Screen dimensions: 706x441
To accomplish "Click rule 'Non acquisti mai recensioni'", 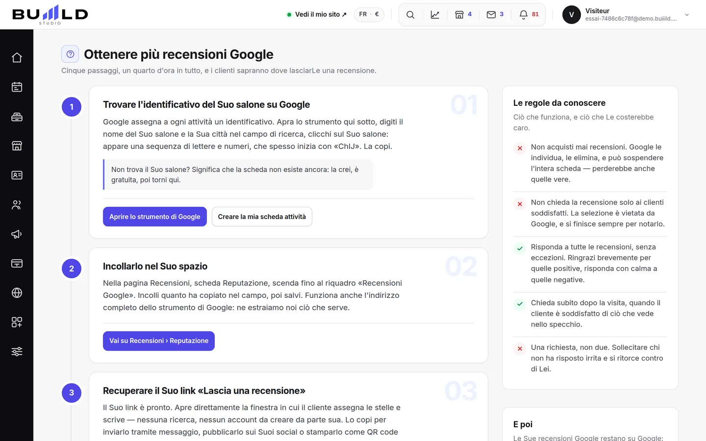I will [x=590, y=163].
